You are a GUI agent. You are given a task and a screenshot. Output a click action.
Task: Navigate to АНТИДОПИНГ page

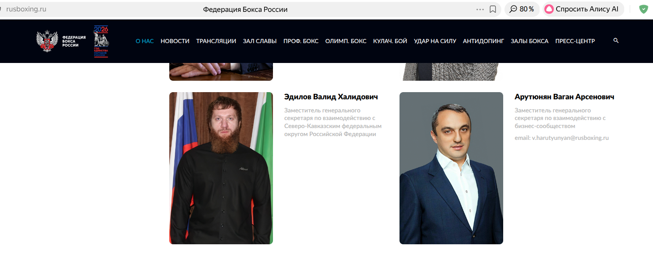(x=483, y=41)
